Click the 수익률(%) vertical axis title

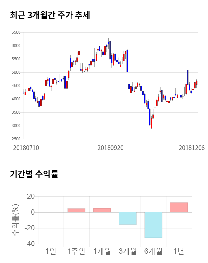pos(15,220)
